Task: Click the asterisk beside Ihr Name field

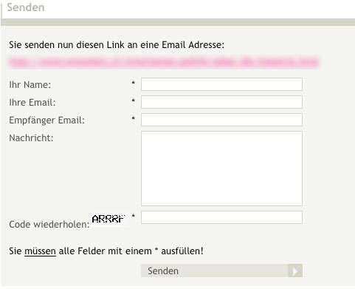Action: click(134, 83)
